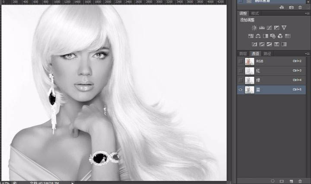Show the 绿 (Green) channel
This screenshot has width=311, height=184.
[x=241, y=80]
